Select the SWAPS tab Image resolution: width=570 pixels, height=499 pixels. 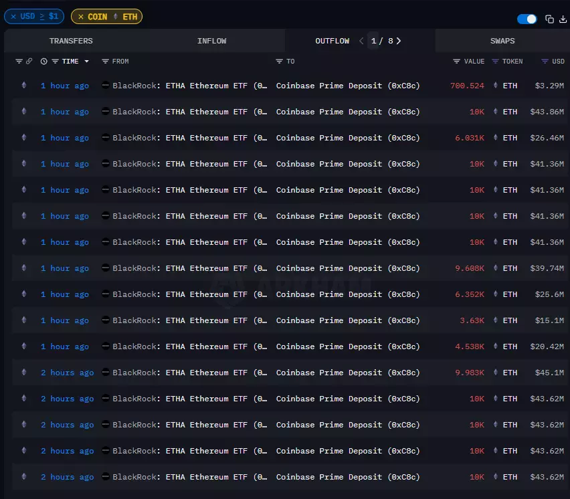tap(502, 41)
